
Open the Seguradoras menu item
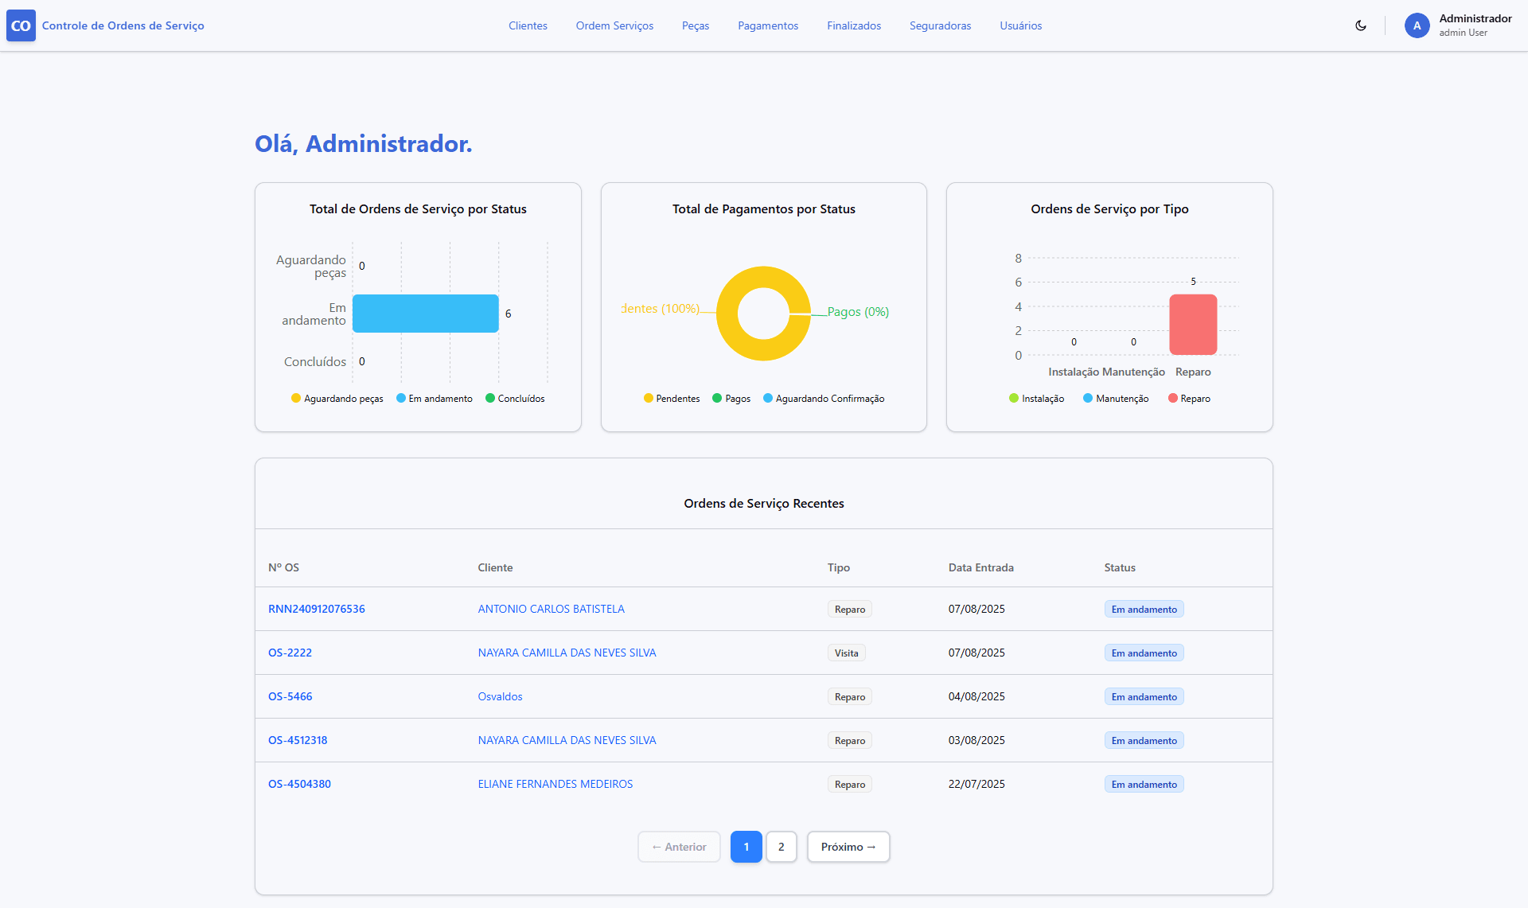tap(940, 25)
